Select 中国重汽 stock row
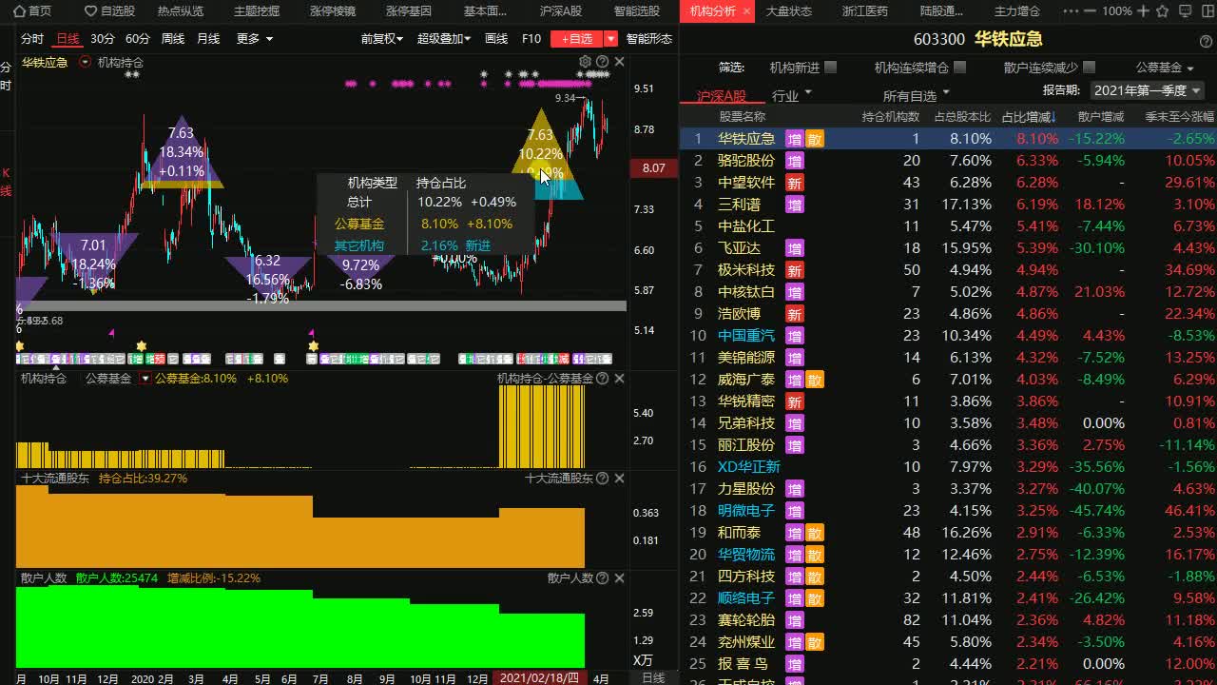Image resolution: width=1217 pixels, height=685 pixels. click(949, 336)
